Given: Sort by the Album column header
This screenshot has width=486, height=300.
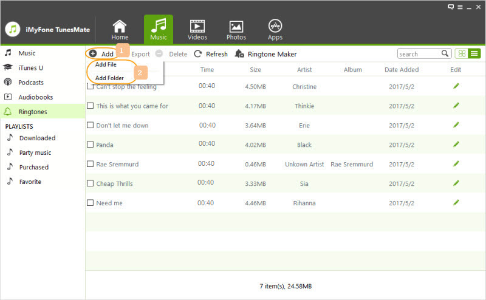Looking at the screenshot, I should click(353, 70).
